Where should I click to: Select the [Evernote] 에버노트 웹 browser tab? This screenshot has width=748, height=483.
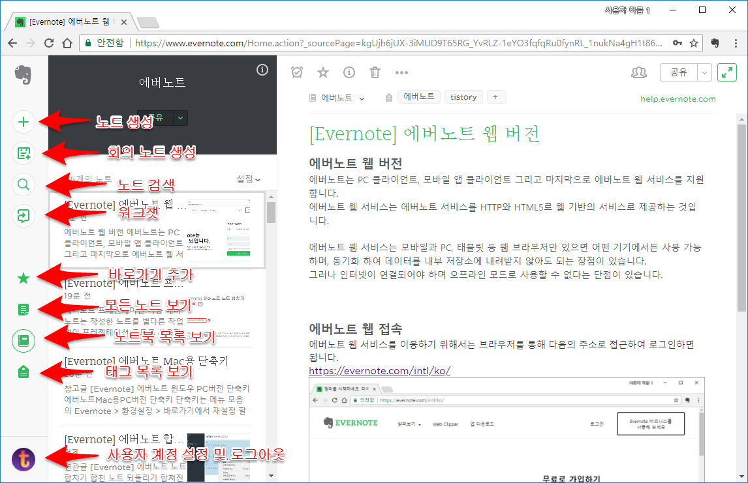[x=70, y=22]
